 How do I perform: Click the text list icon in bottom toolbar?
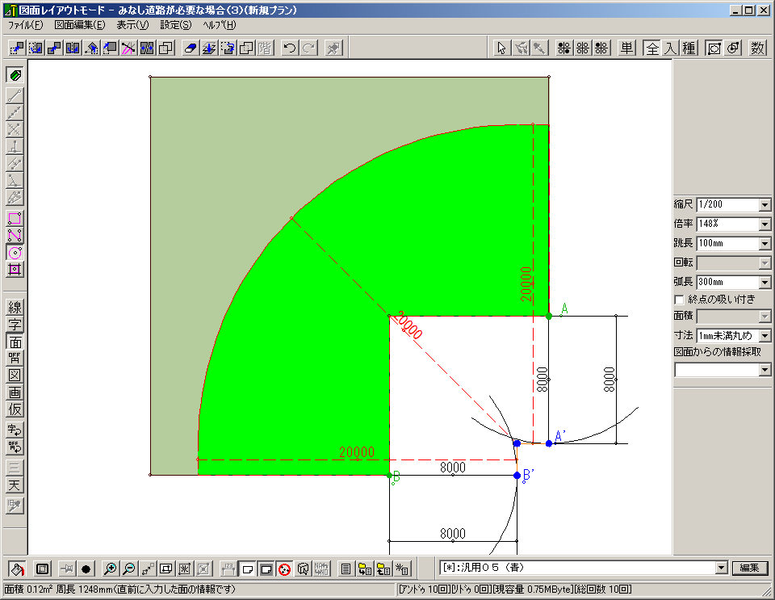tap(346, 569)
